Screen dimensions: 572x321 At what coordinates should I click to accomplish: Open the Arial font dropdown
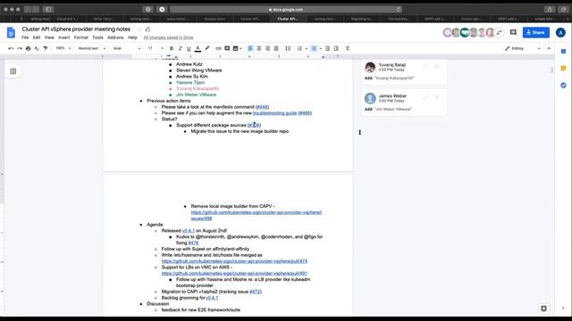(127, 48)
